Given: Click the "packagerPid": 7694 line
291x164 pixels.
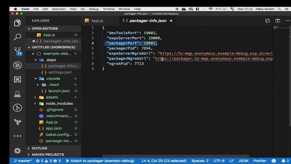Looking at the screenshot, I should 130,48.
